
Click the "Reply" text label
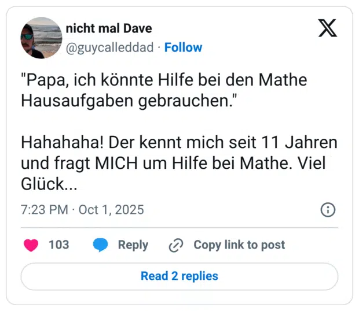133,245
